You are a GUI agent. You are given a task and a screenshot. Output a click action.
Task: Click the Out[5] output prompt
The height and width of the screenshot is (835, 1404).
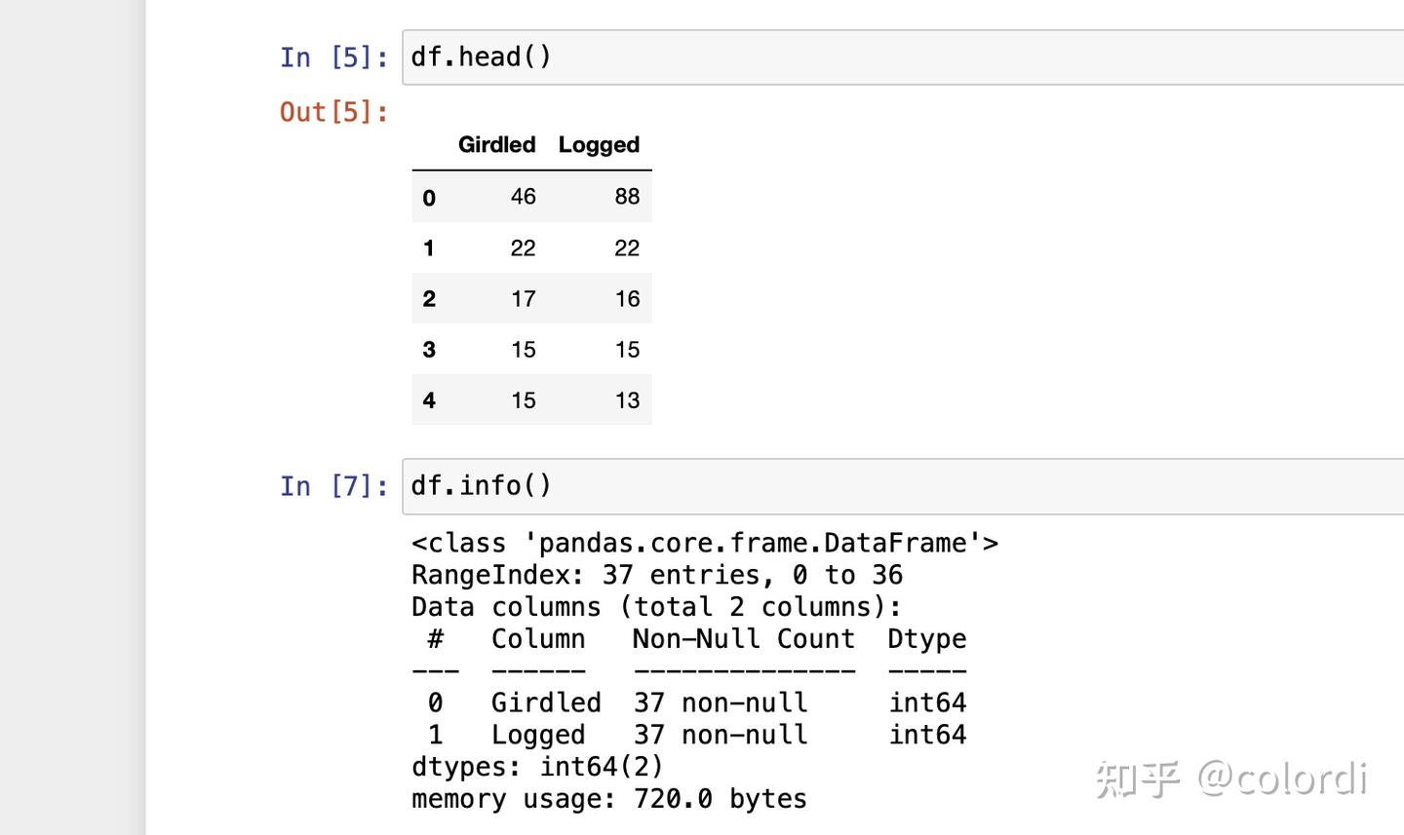[x=333, y=112]
